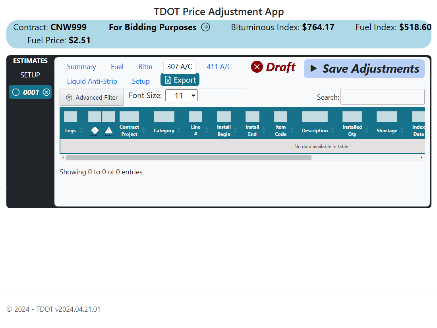Click the Shortage filter box

click(x=387, y=117)
